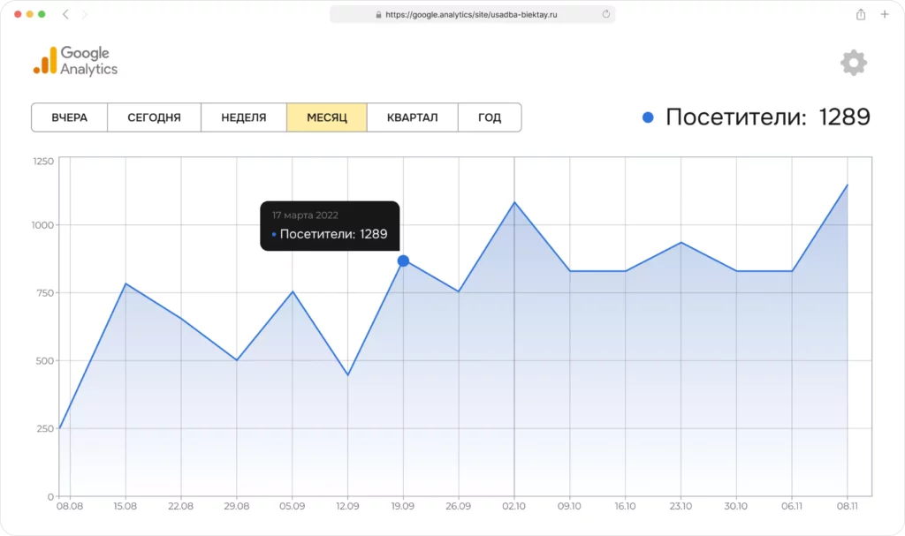Select the highlighted МЕСЯЦ tab
Screen dimensions: 905x536
327,117
